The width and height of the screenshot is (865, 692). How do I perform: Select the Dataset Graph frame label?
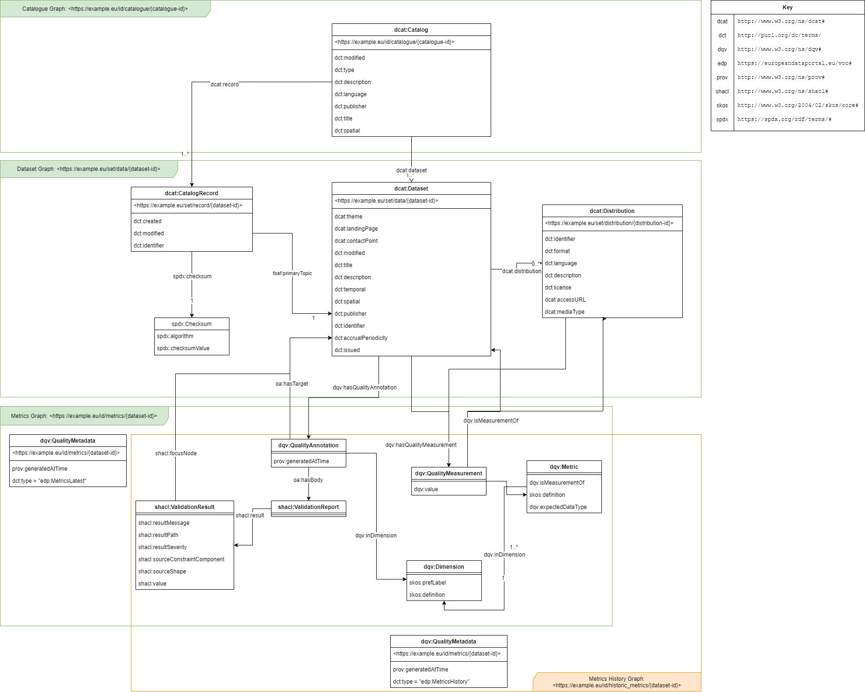click(x=88, y=169)
